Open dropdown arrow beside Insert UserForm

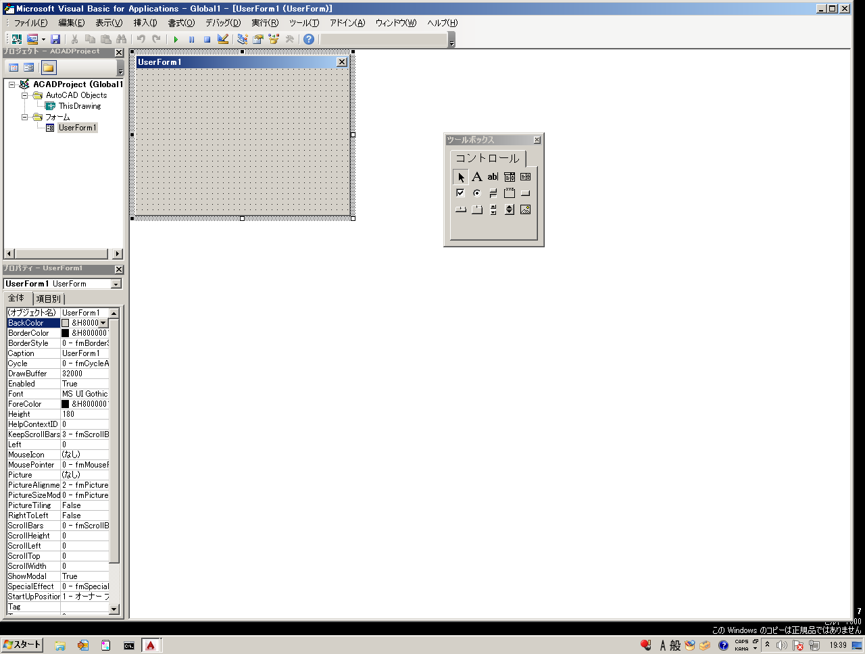coord(43,39)
